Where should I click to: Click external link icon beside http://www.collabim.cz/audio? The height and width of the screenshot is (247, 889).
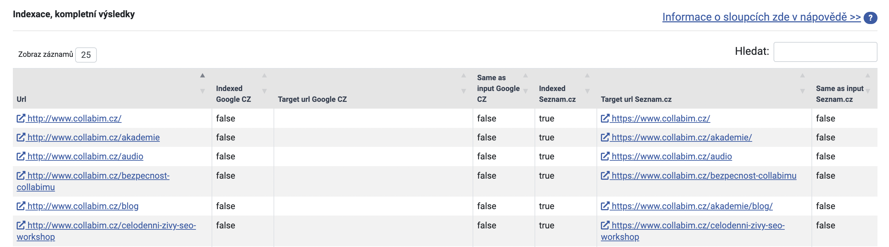pos(21,156)
